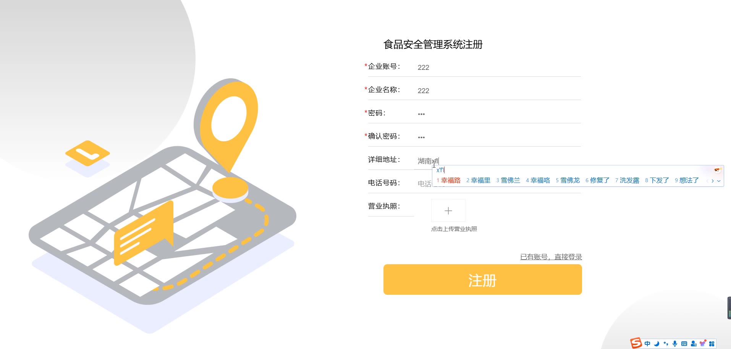Toggle Chinese punctuation mode in the IME bar
The image size is (731, 349).
[666, 344]
